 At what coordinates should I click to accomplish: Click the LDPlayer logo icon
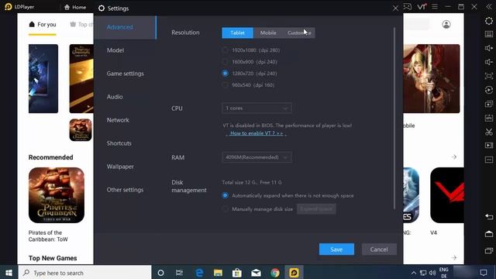[x=9, y=7]
